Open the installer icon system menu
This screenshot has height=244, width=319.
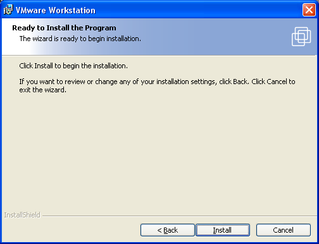pos(8,10)
